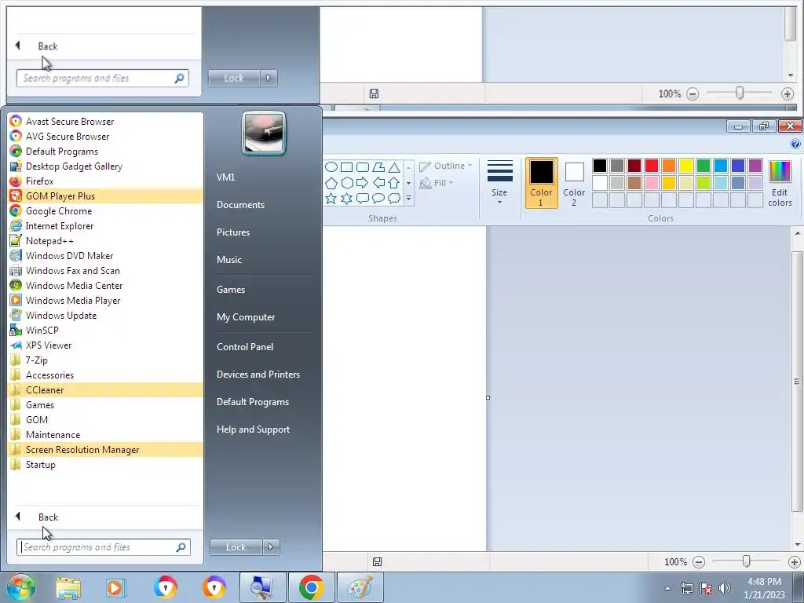Pick the red color swatch
Screen dimensions: 804x603
click(652, 166)
